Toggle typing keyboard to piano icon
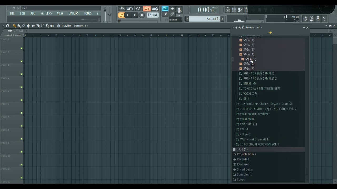Screen dimensions: 337x189 pyautogui.click(x=165, y=9)
